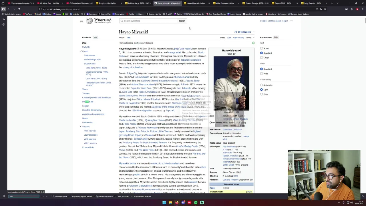Screen dimensions: 366x206
Task: Open 'Selected filmography' in Contents
Action: (91, 110)
